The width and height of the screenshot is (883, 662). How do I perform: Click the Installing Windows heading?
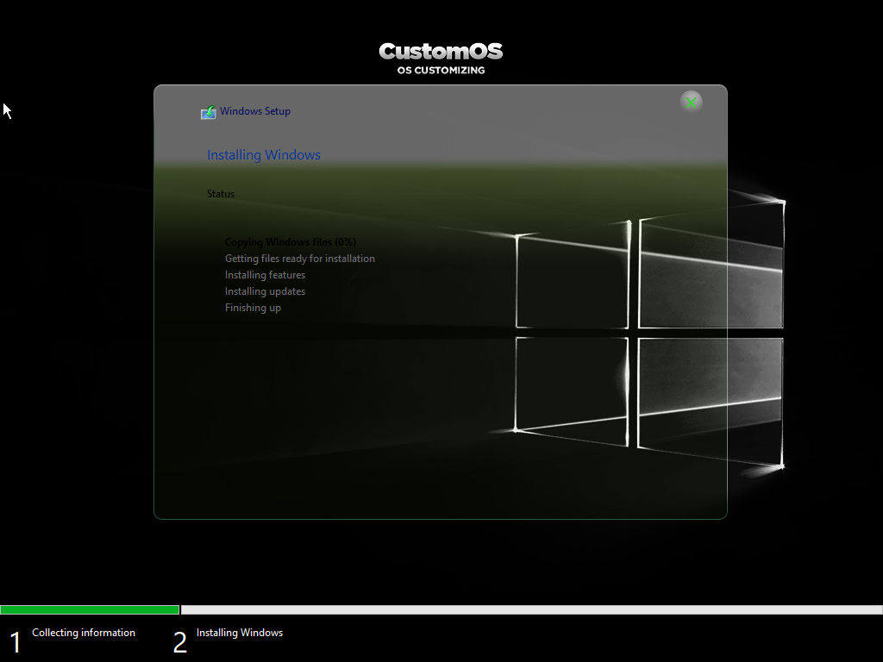[x=264, y=155]
